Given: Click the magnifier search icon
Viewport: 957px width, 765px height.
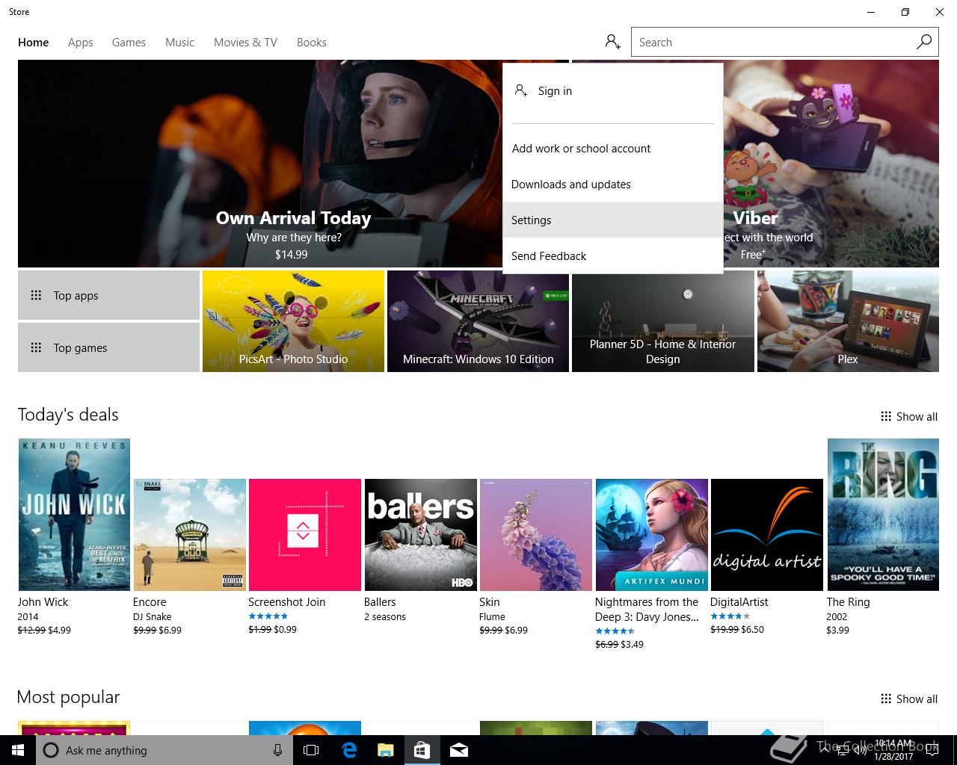Looking at the screenshot, I should click(924, 42).
